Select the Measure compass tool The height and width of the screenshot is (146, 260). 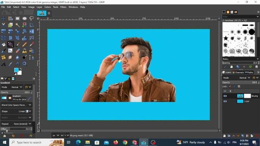(17, 64)
